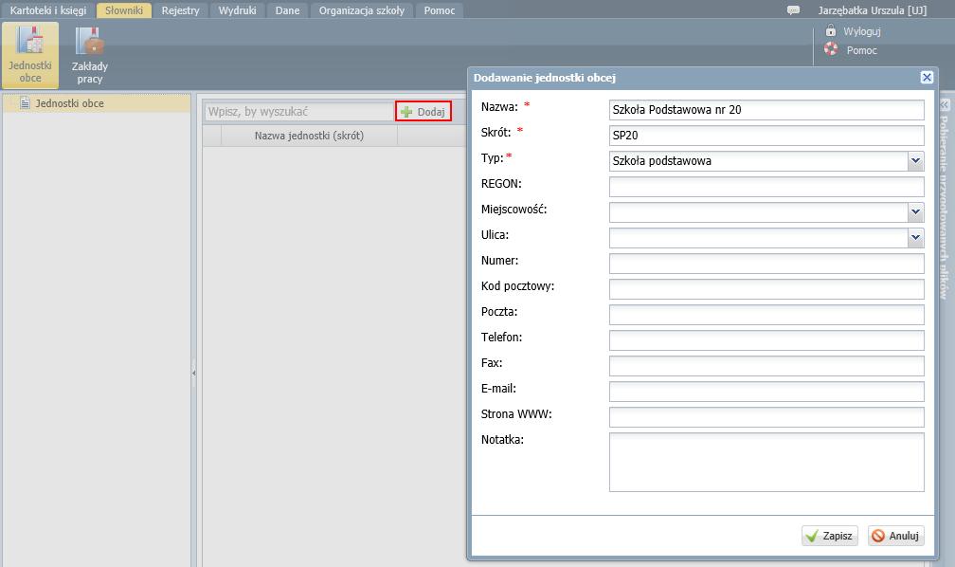Open the Wydruki tab
Screen dimensions: 955x567
pos(238,10)
